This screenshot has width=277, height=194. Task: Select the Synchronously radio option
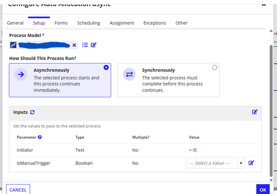(214, 67)
